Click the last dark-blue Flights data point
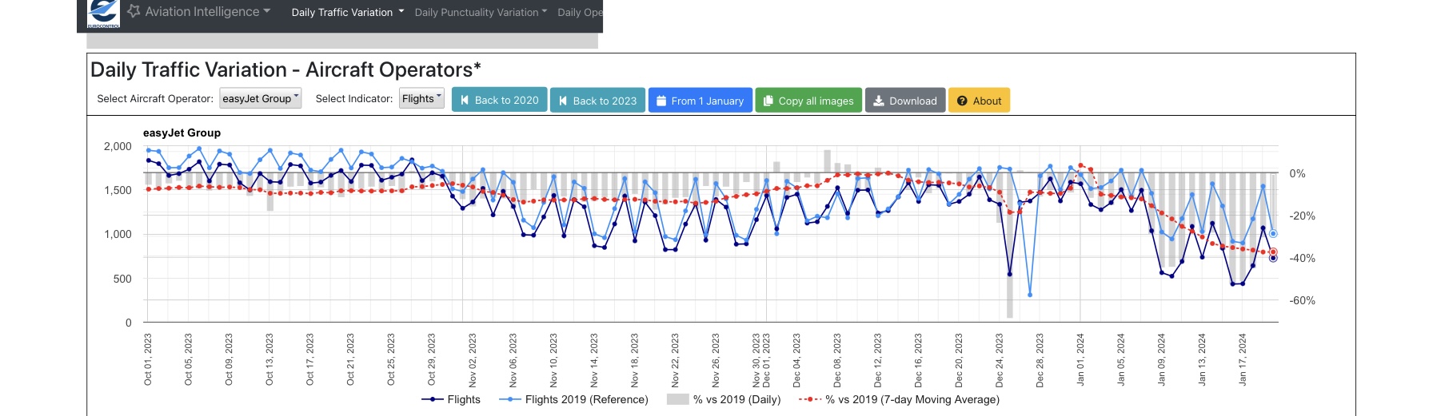 [x=1273, y=258]
